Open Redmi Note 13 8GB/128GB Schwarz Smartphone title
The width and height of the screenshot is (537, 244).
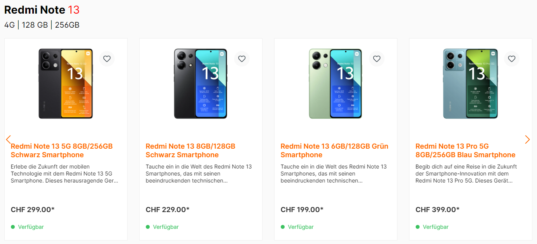click(x=190, y=151)
